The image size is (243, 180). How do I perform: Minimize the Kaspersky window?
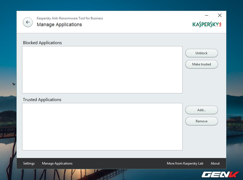click(x=206, y=16)
